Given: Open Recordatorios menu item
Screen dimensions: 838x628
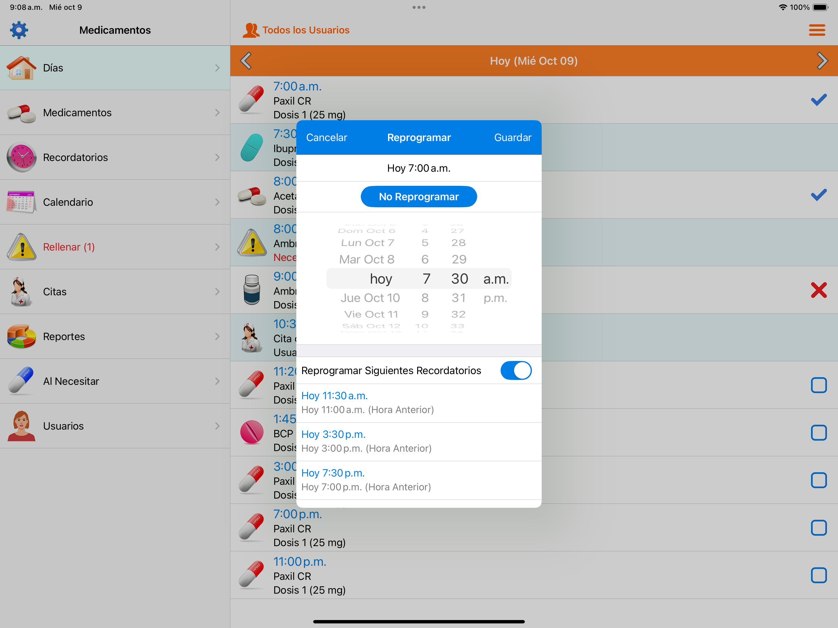Looking at the screenshot, I should point(115,158).
